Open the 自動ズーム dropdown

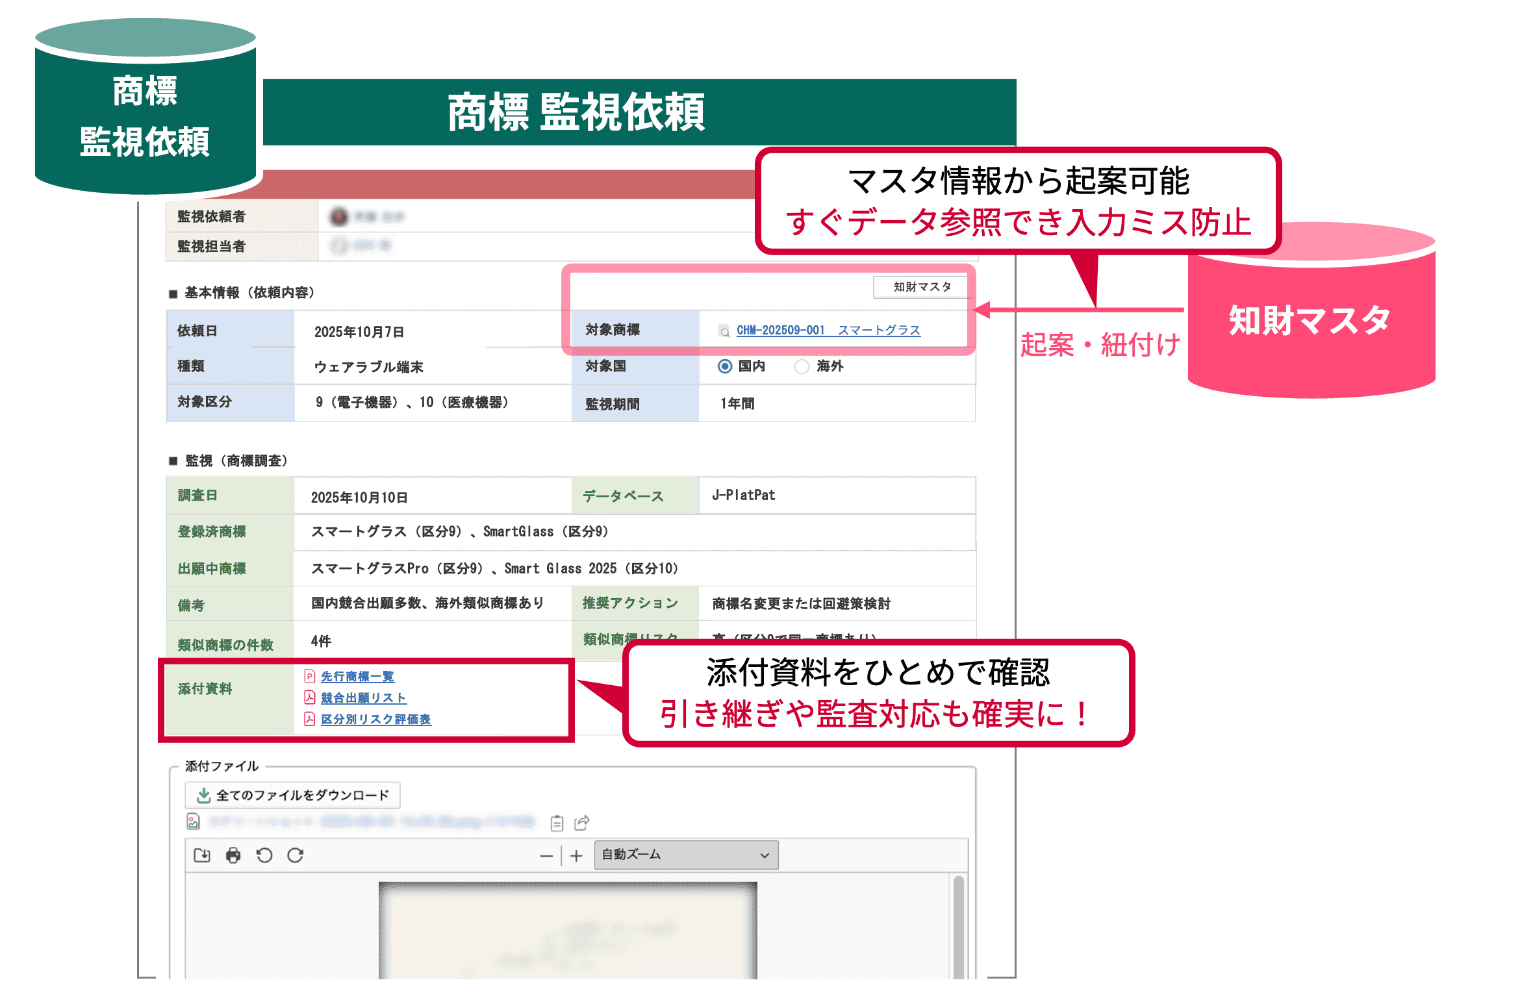pos(685,855)
